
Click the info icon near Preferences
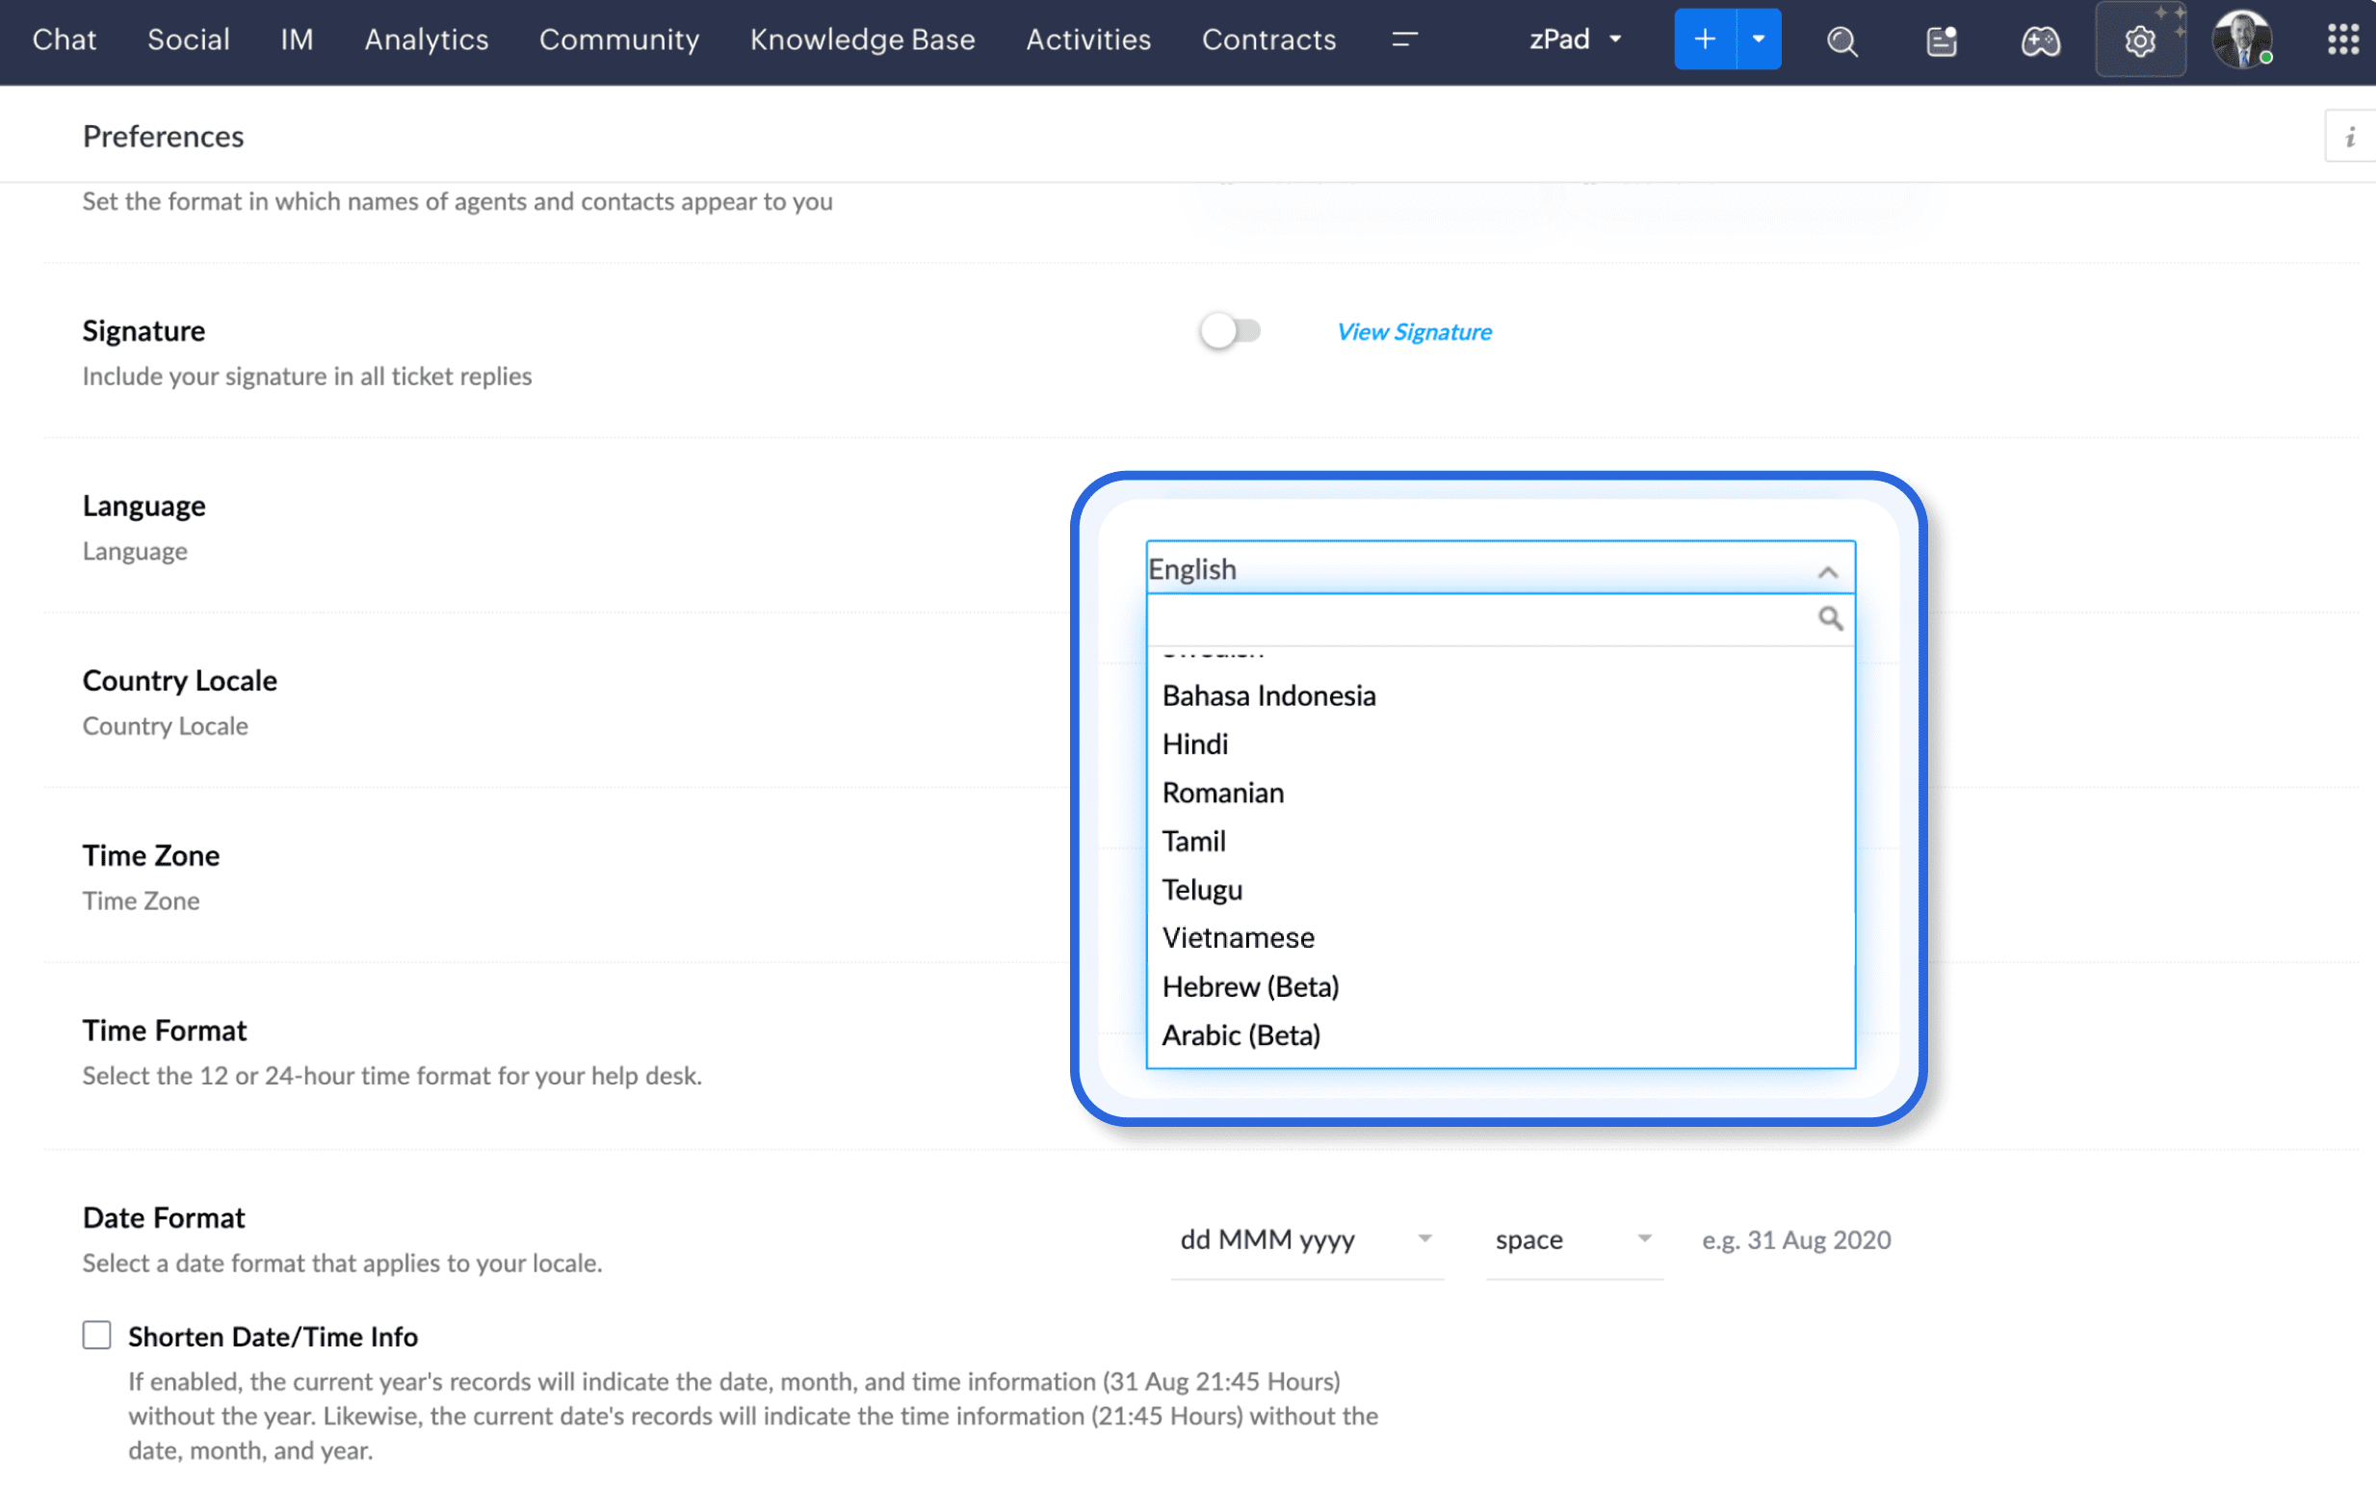(x=2349, y=137)
